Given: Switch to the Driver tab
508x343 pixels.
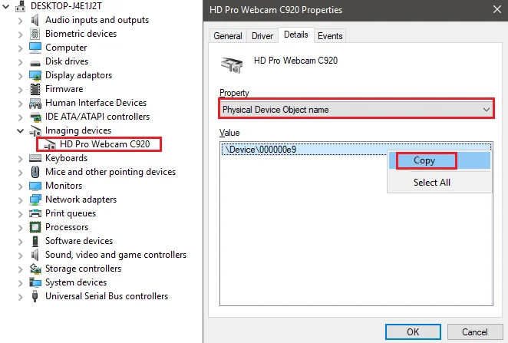Looking at the screenshot, I should coord(262,35).
